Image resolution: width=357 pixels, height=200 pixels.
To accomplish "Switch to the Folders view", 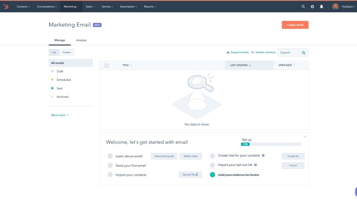I will (x=67, y=52).
